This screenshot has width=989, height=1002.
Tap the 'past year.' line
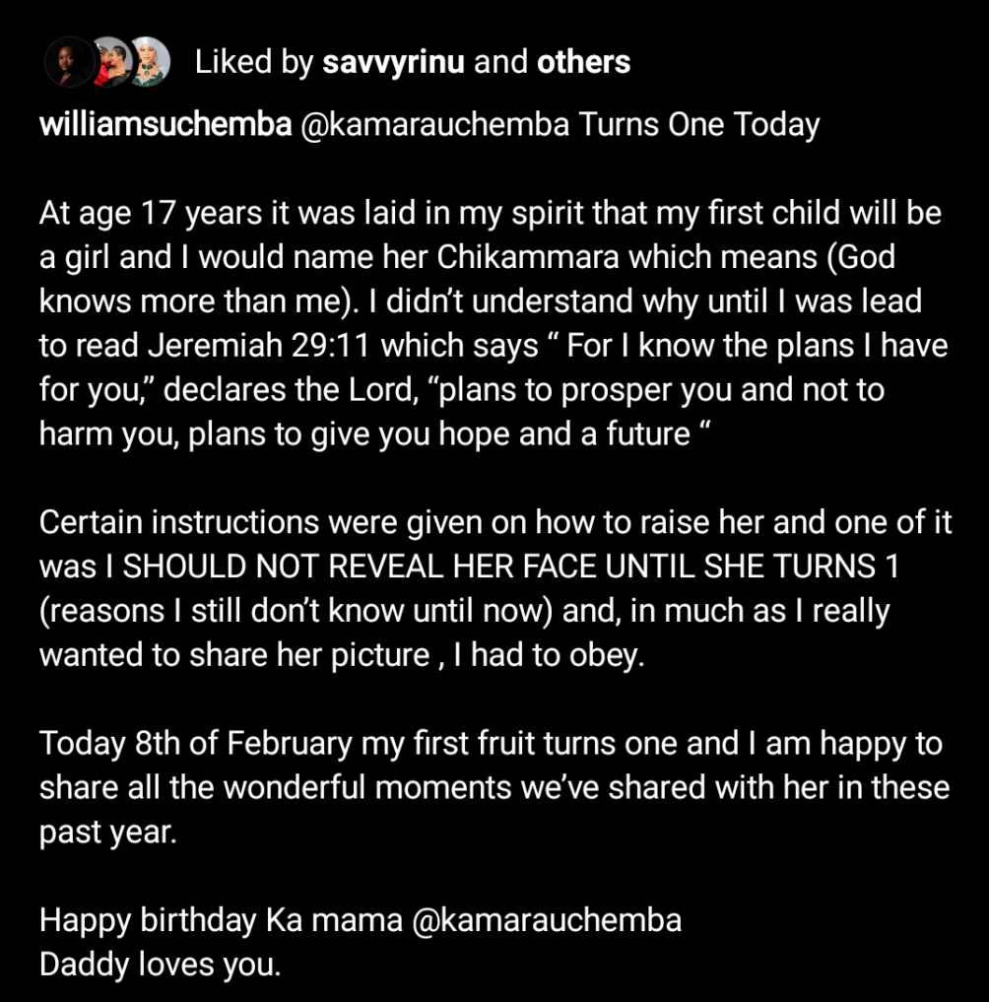[108, 833]
